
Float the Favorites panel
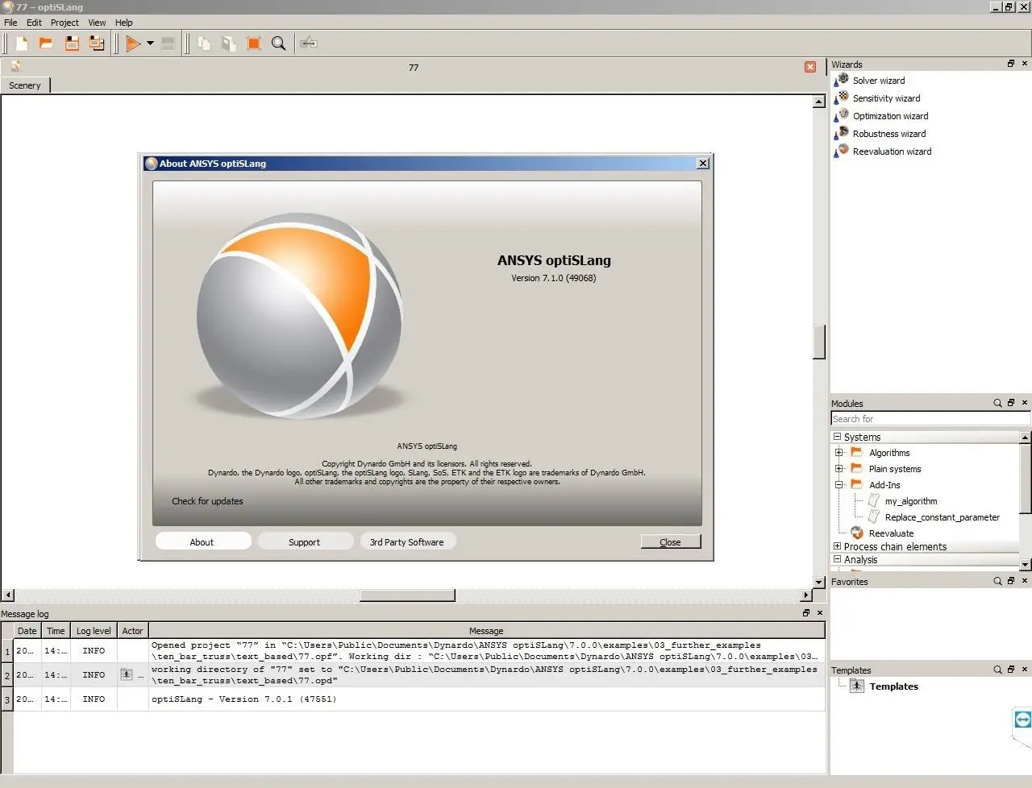point(1011,581)
